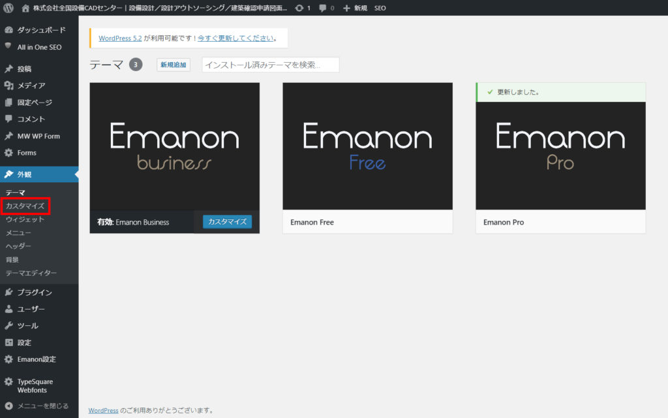Open the SEO menu in admin bar
This screenshot has width=668, height=418.
click(x=380, y=8)
